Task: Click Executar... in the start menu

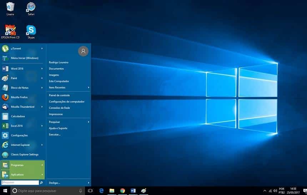Action: 55,134
